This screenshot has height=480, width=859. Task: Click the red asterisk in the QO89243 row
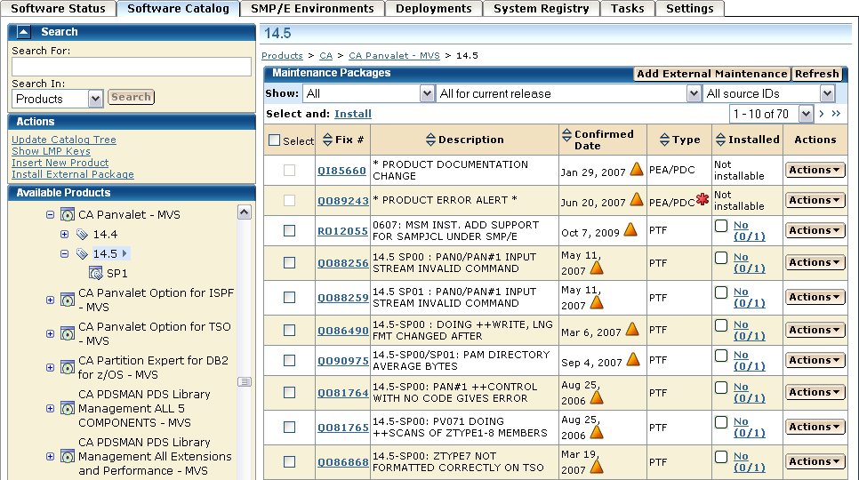[702, 199]
